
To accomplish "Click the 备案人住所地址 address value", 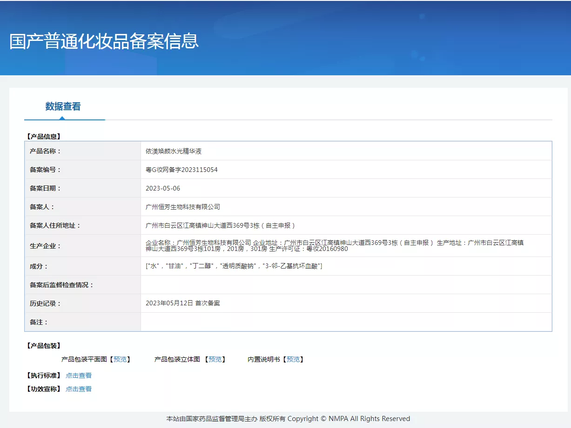I will point(221,225).
